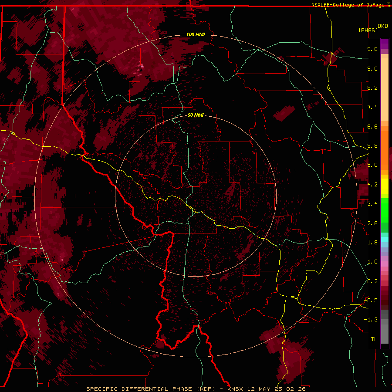Click the 9.0 value on the color scale

[x=372, y=68]
